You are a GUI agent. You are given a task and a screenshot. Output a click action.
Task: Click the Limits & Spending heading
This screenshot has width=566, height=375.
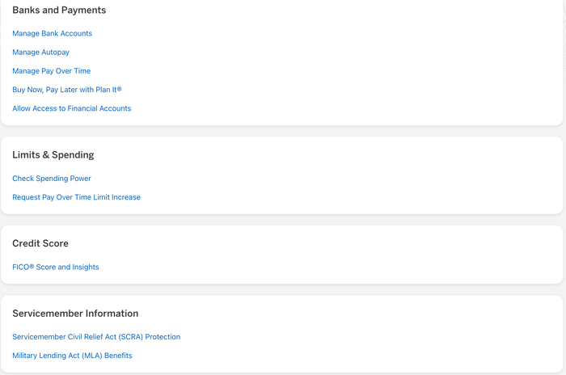pos(53,155)
